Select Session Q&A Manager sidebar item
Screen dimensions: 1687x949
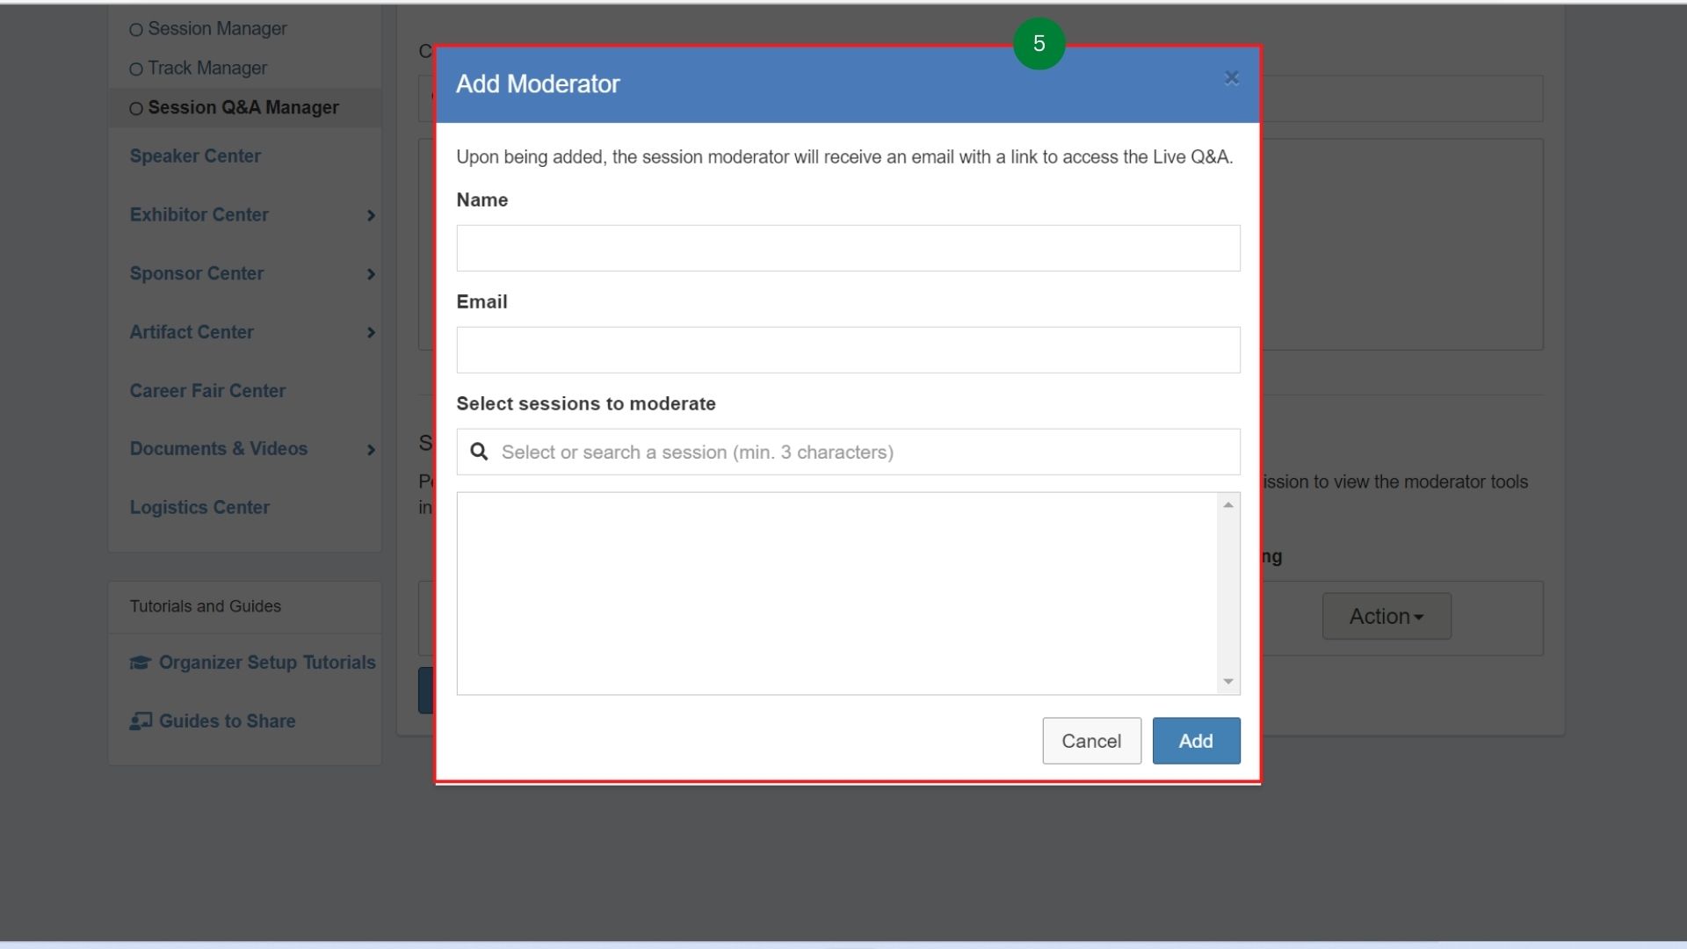[x=243, y=107]
